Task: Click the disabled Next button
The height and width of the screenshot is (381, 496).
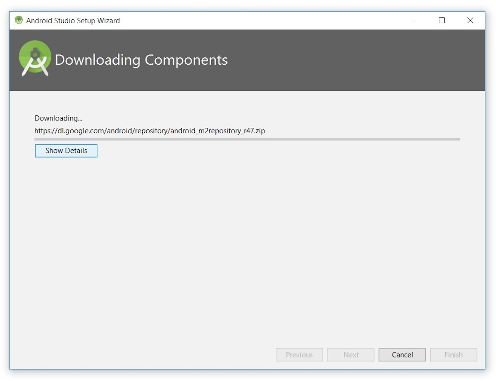Action: coord(351,355)
